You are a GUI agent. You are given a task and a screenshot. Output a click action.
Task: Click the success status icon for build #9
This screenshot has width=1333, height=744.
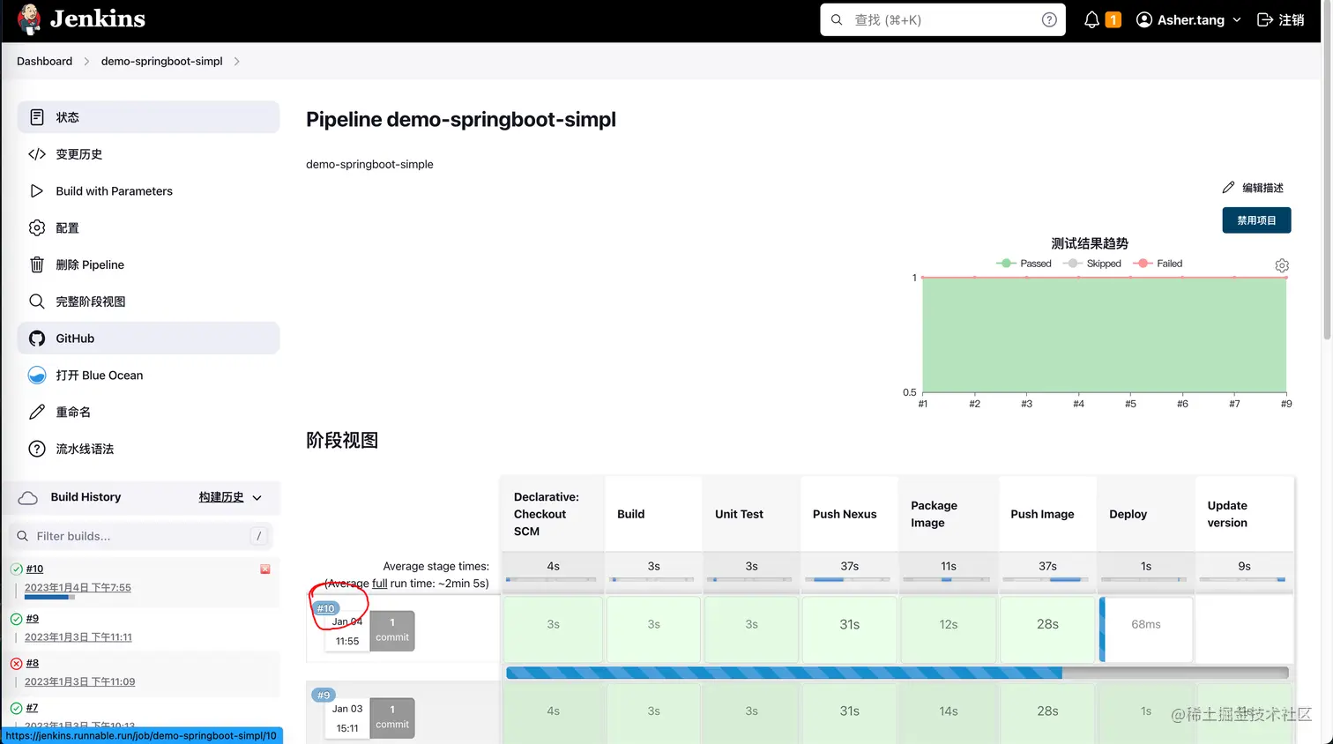tap(16, 619)
